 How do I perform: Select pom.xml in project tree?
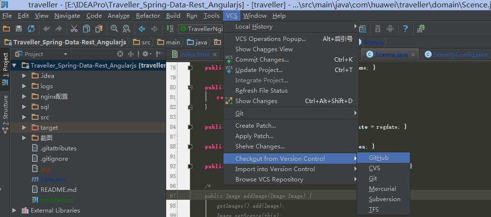click(48, 180)
